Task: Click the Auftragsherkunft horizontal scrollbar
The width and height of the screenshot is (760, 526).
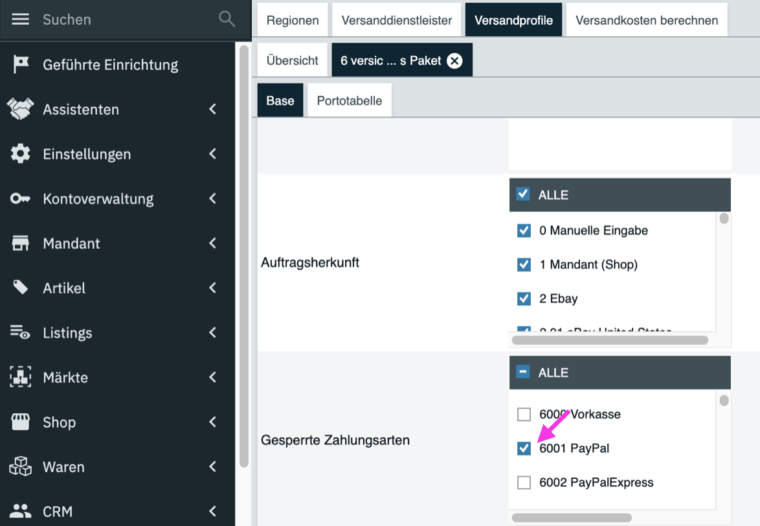Action: tap(610, 340)
